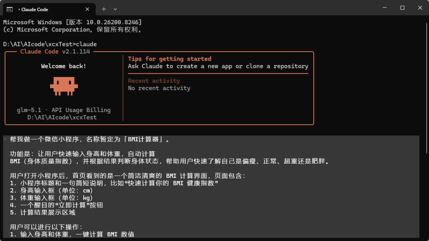Open the new tab dropdown chevron
Image resolution: width=429 pixels, height=241 pixels.
[115, 9]
